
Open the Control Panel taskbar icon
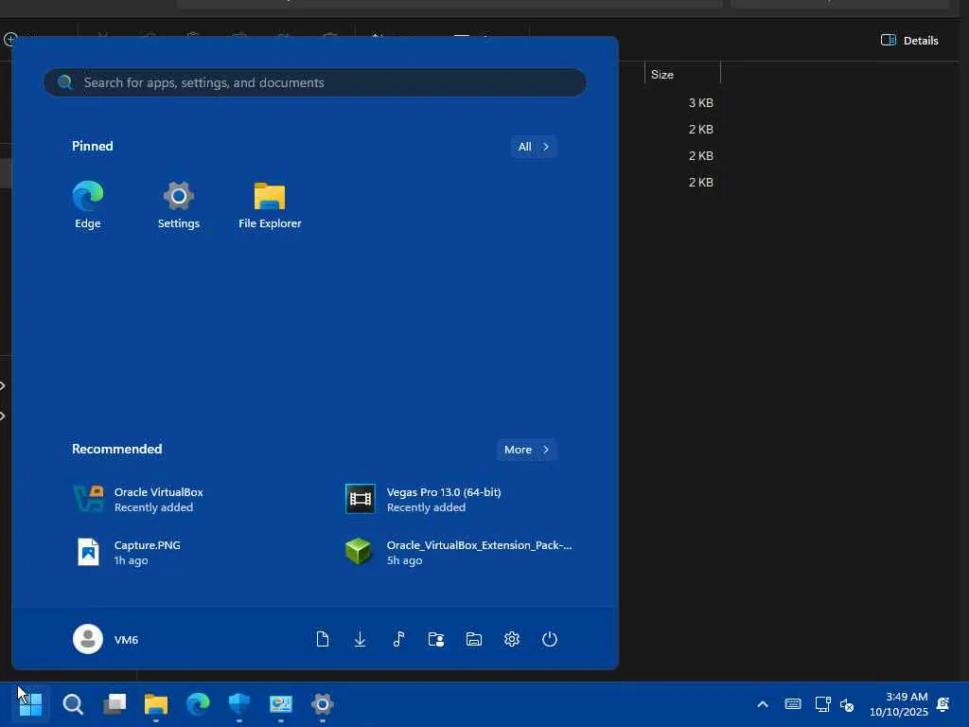coord(280,704)
